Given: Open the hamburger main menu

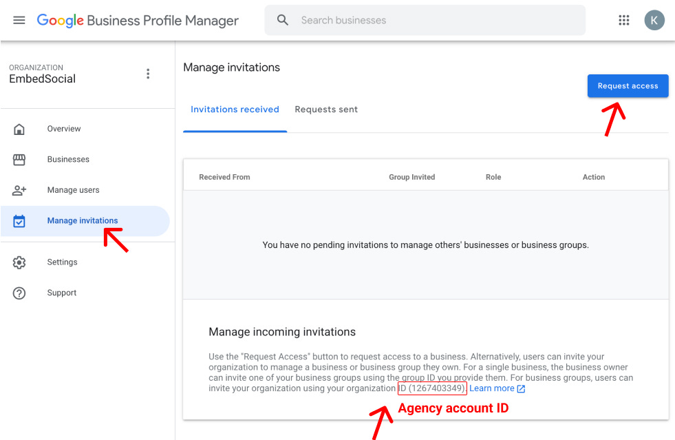Looking at the screenshot, I should pos(19,20).
